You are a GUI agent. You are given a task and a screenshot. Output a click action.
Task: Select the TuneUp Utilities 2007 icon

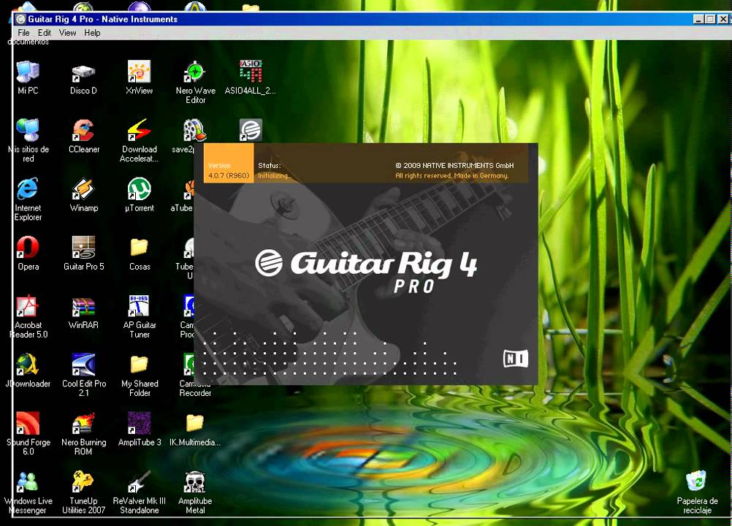click(83, 482)
